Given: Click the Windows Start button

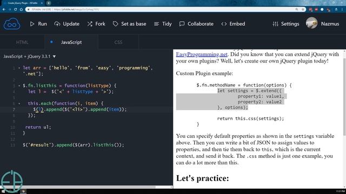Looking at the screenshot, I should click(x=3, y=191).
